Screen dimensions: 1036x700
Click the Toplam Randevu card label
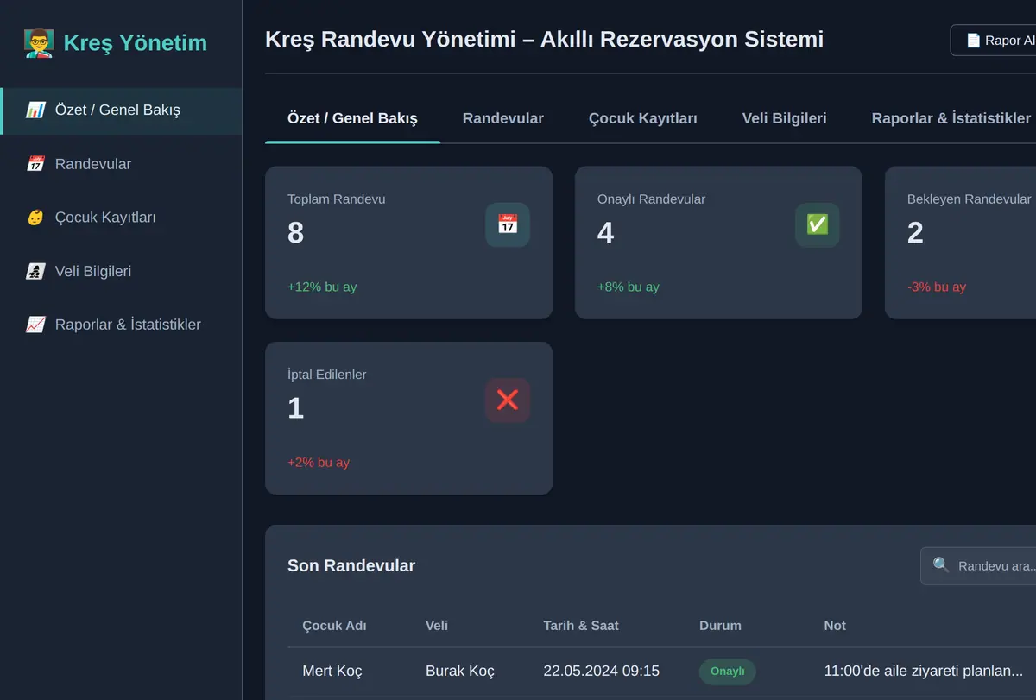337,199
